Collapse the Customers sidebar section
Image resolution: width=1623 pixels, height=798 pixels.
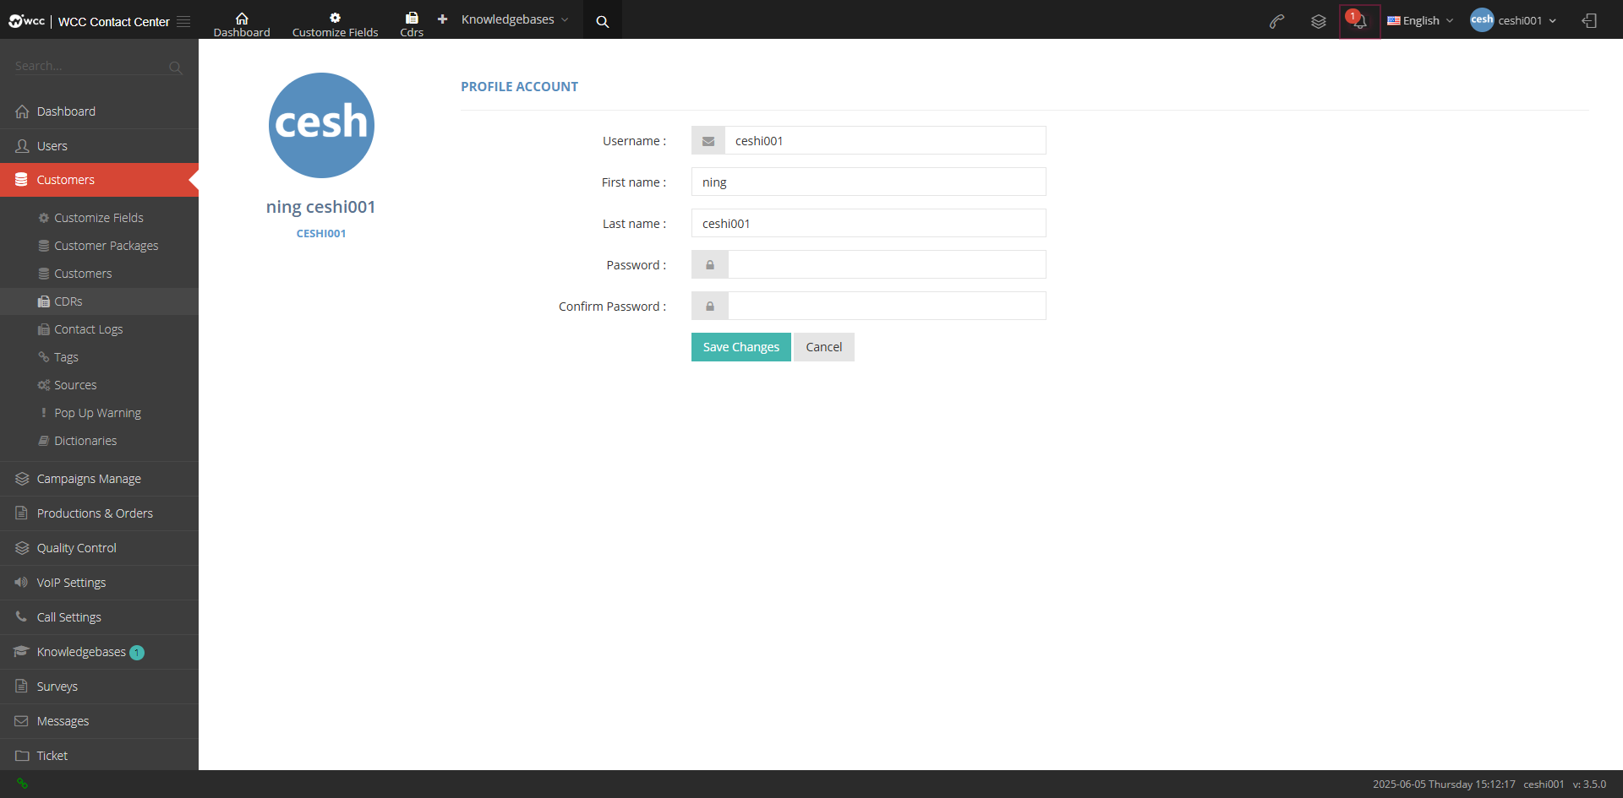pos(99,180)
